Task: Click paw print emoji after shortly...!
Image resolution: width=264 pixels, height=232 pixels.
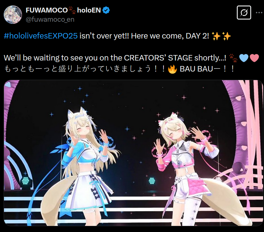Action: tap(233, 58)
